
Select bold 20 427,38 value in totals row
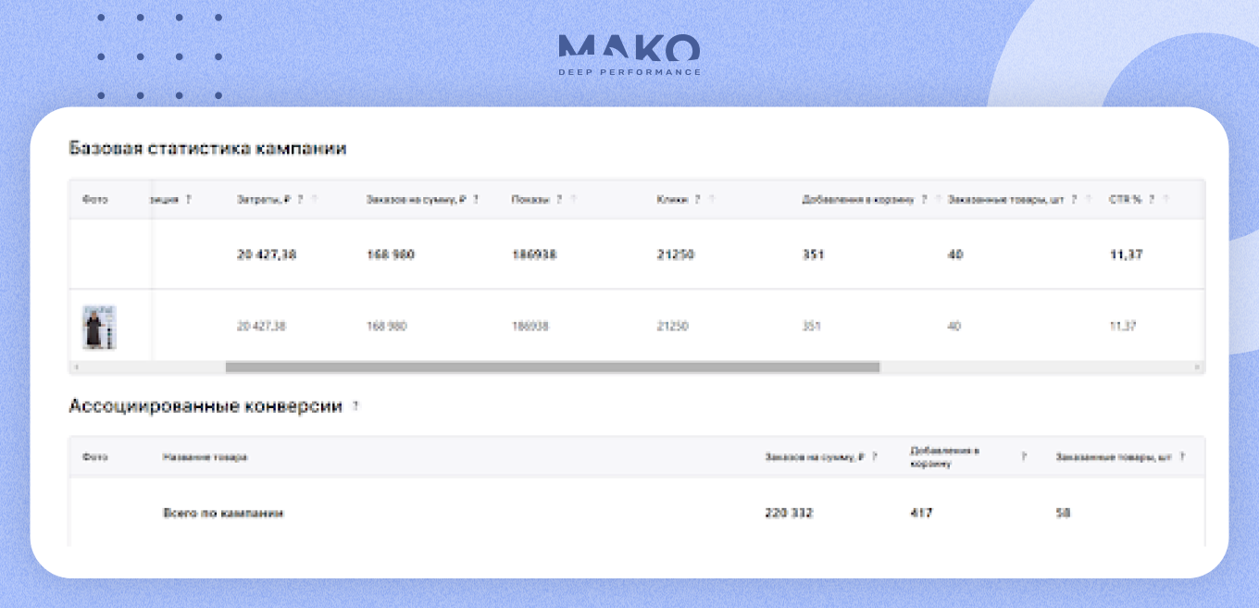(x=267, y=254)
